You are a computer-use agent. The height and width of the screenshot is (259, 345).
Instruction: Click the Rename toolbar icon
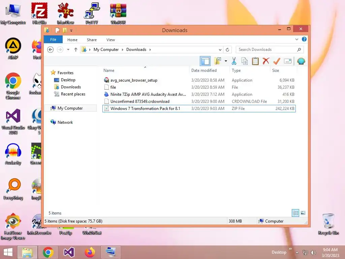click(x=288, y=61)
